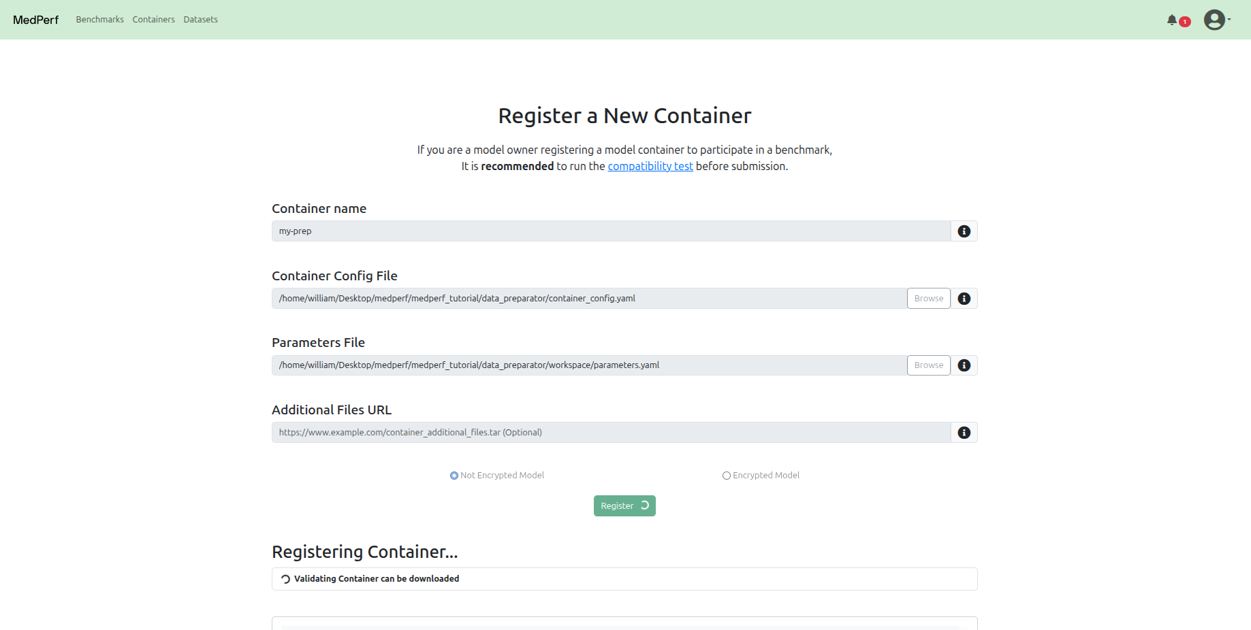This screenshot has width=1251, height=630.
Task: Click inside the Container name input
Action: 611,231
